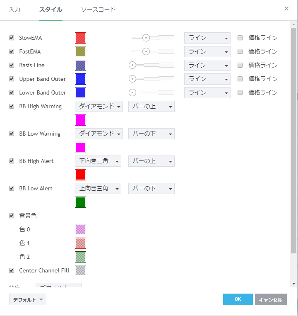
Task: Click the FastEMA olive color swatch
Action: click(x=80, y=52)
